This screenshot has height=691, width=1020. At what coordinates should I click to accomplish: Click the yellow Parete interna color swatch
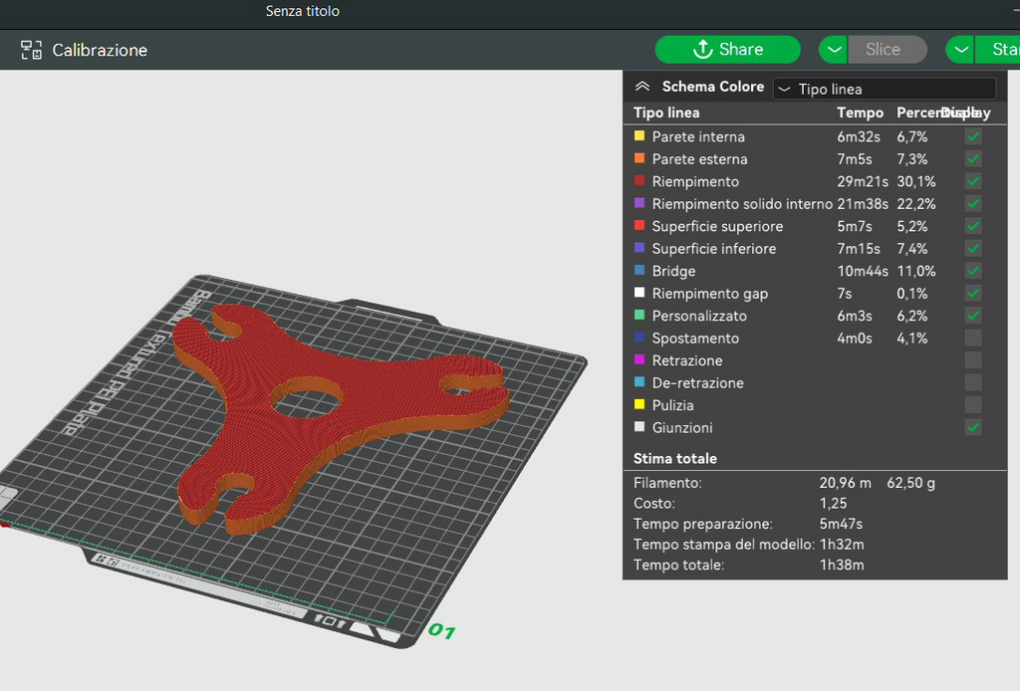[639, 135]
